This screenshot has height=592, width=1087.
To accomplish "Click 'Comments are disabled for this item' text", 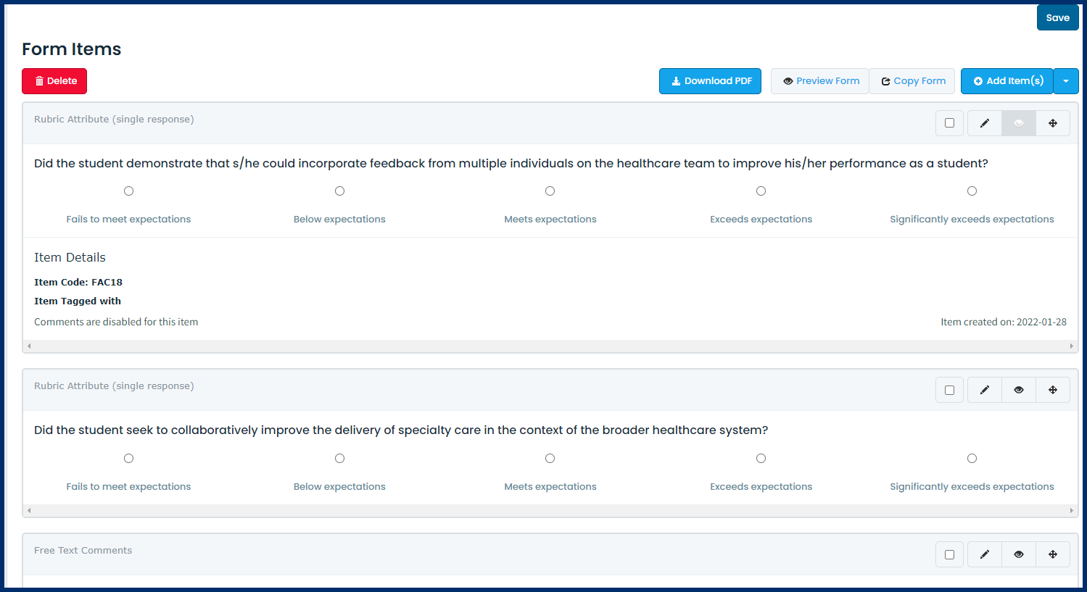I will [116, 322].
